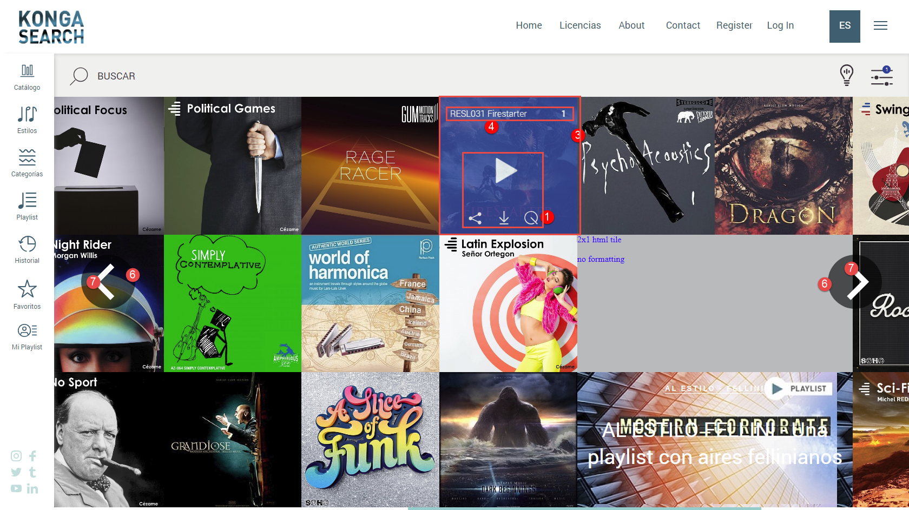Screen dimensions: 909x510
Task: Open the YouTube social link
Action: point(16,488)
